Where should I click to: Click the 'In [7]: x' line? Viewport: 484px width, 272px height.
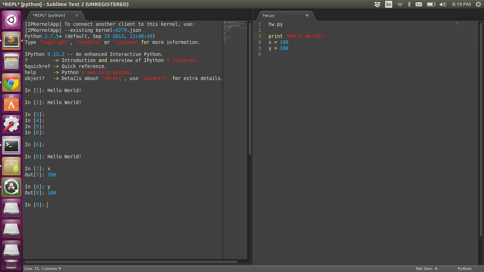[38, 169]
